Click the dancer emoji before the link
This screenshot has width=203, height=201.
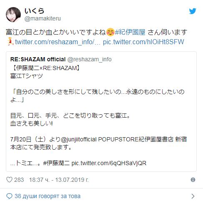pos(10,42)
